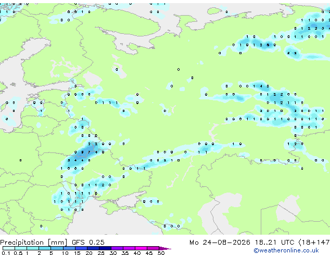Click the 'Mo 24-08-2026' date text
The image size is (330, 255).
coord(220,243)
